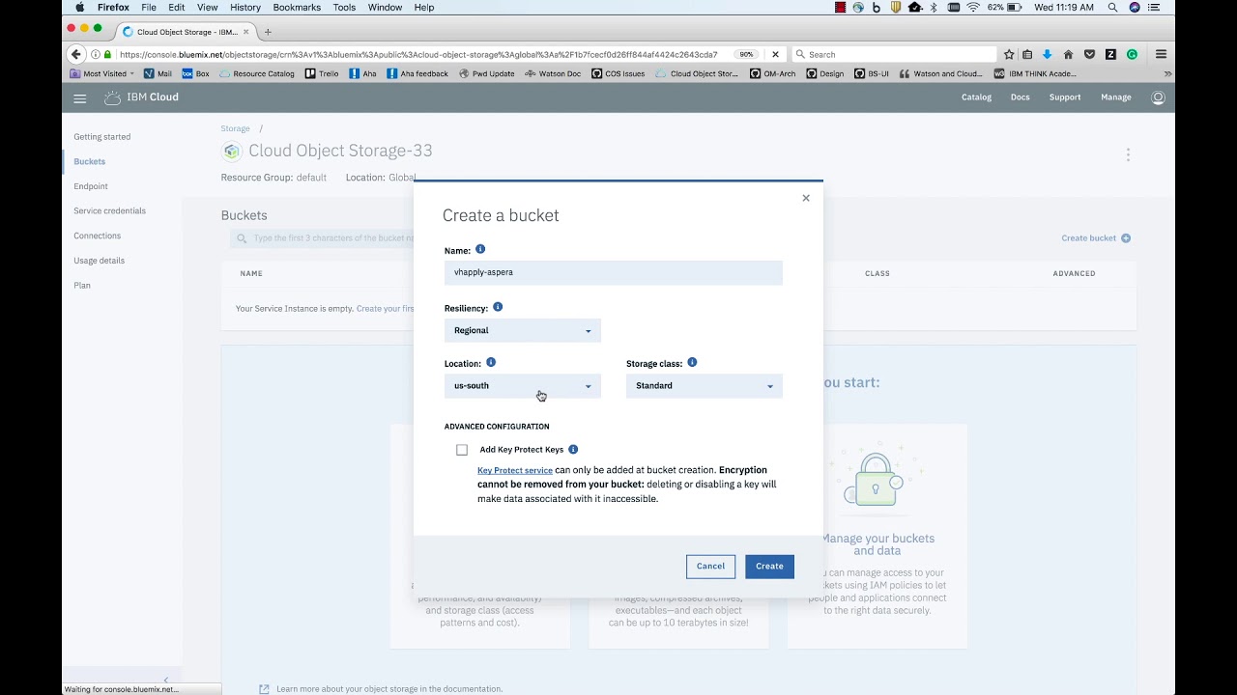Click the Resiliency info icon

[498, 307]
